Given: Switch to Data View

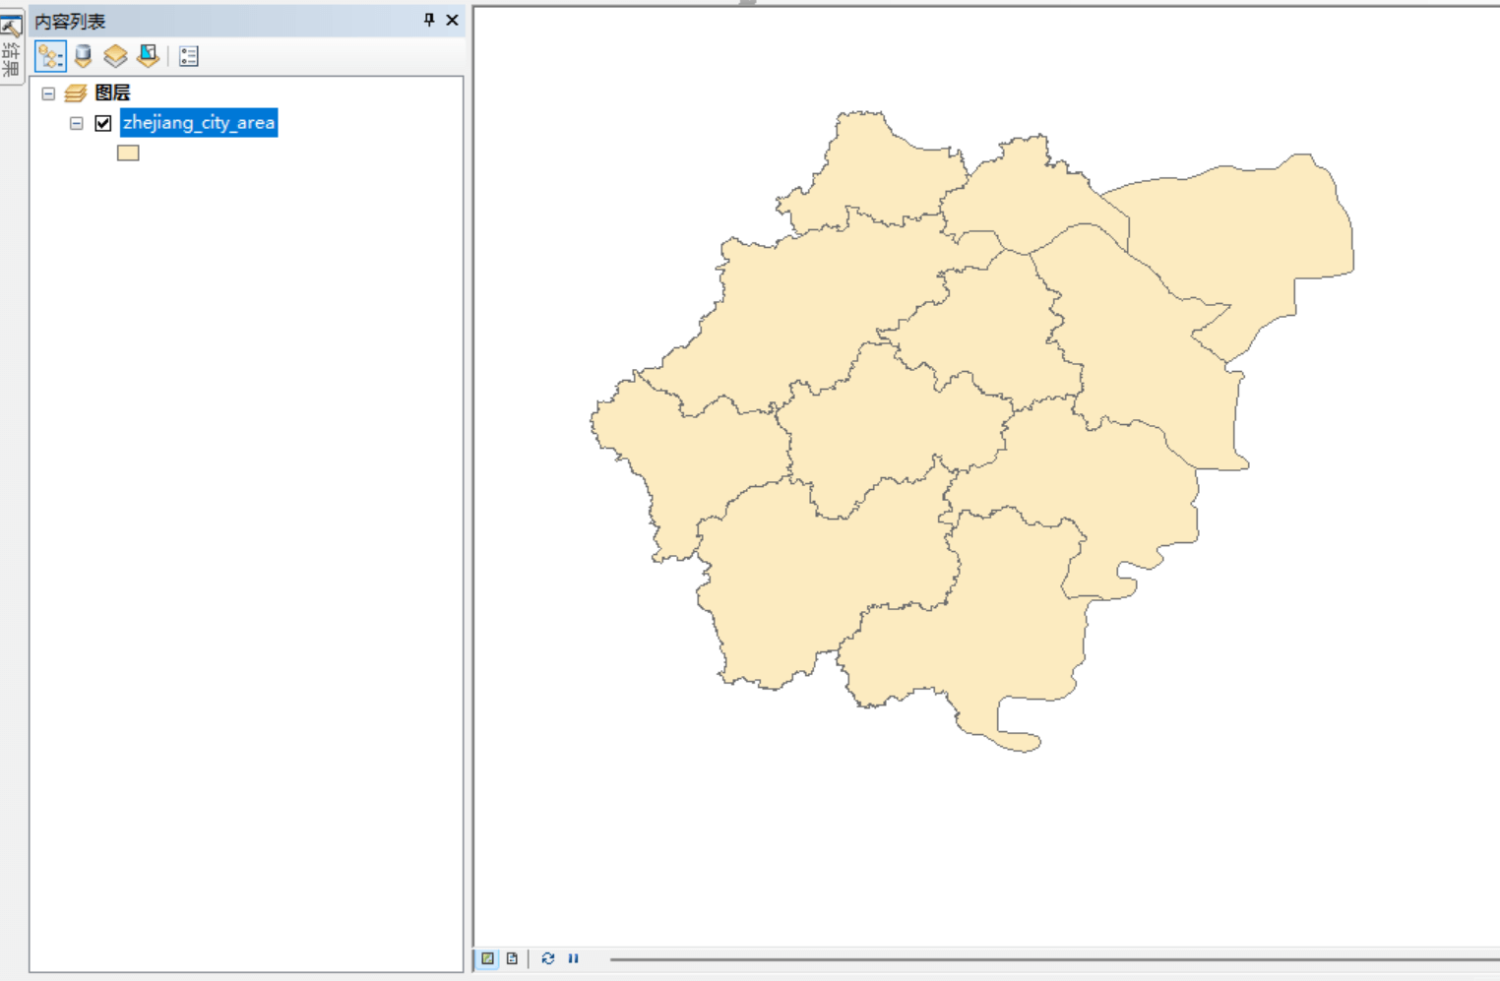Looking at the screenshot, I should coord(488,958).
